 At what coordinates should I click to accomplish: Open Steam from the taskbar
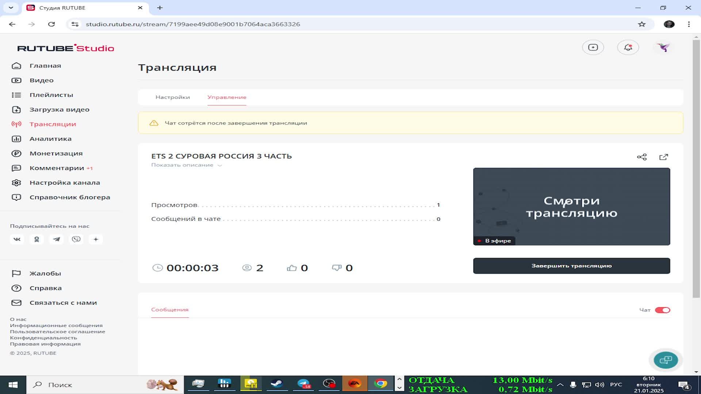[x=276, y=385]
